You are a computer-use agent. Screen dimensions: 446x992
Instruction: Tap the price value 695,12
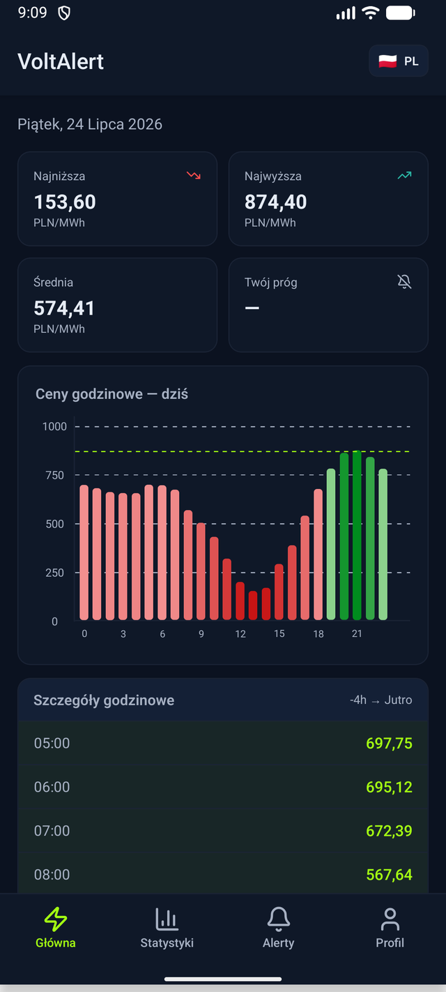(390, 787)
